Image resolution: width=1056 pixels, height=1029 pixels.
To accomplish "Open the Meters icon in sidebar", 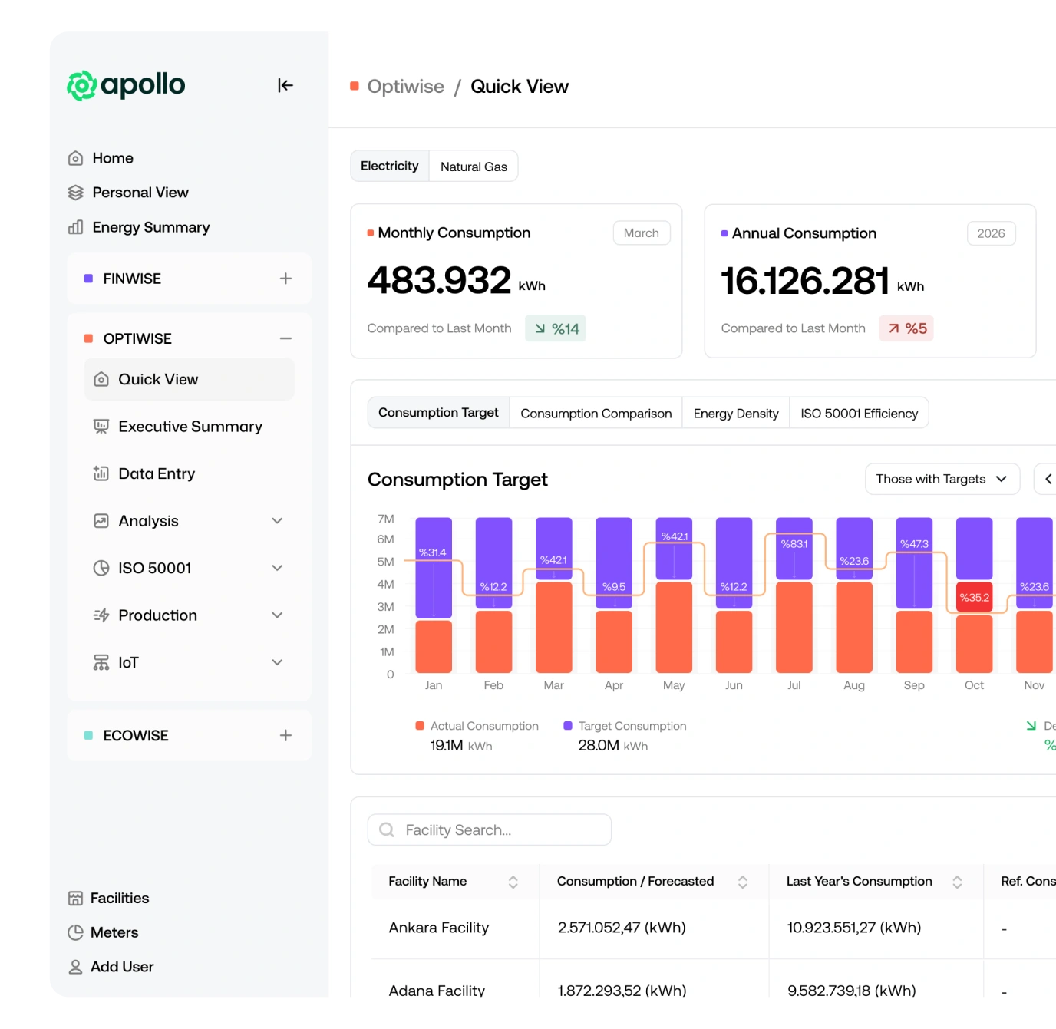I will point(75,933).
